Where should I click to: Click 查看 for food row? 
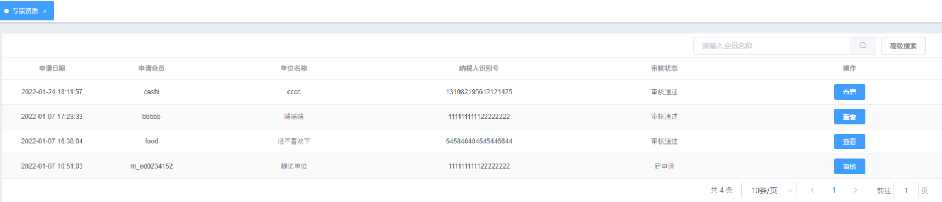[849, 141]
